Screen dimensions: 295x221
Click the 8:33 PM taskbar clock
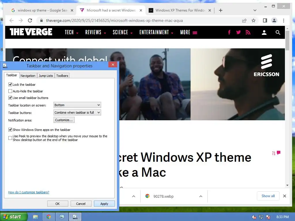click(282, 217)
